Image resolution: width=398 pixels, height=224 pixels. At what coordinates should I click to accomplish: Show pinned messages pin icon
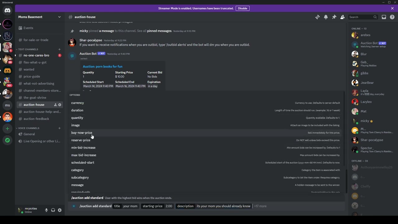click(x=334, y=17)
